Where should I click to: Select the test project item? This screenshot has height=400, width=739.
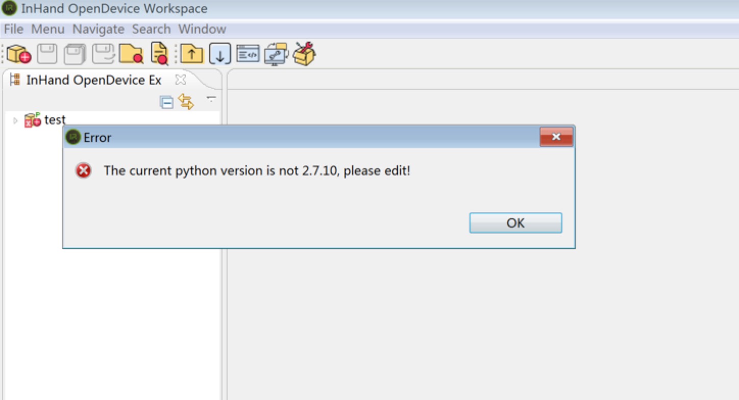[x=55, y=120]
